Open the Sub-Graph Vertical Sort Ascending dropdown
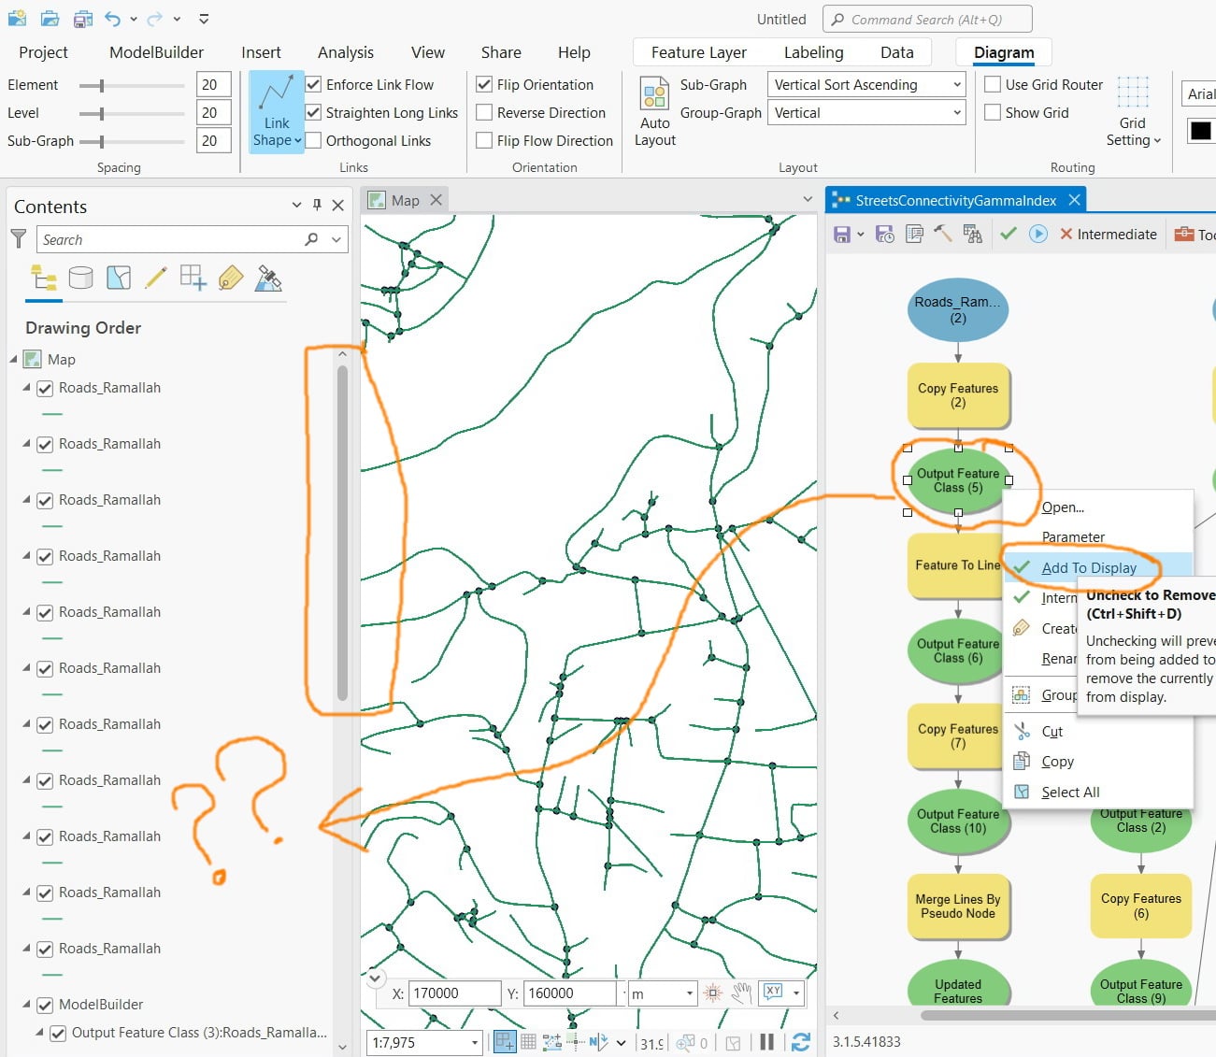 click(866, 84)
